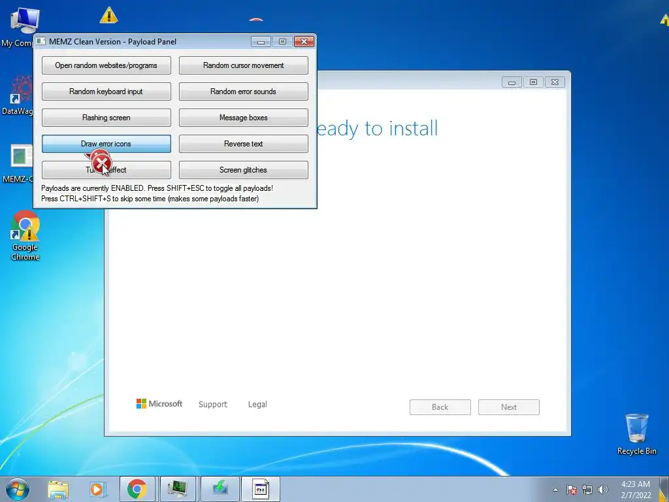
Task: Select the yellow warning icon on the desktop
Action: [x=109, y=15]
